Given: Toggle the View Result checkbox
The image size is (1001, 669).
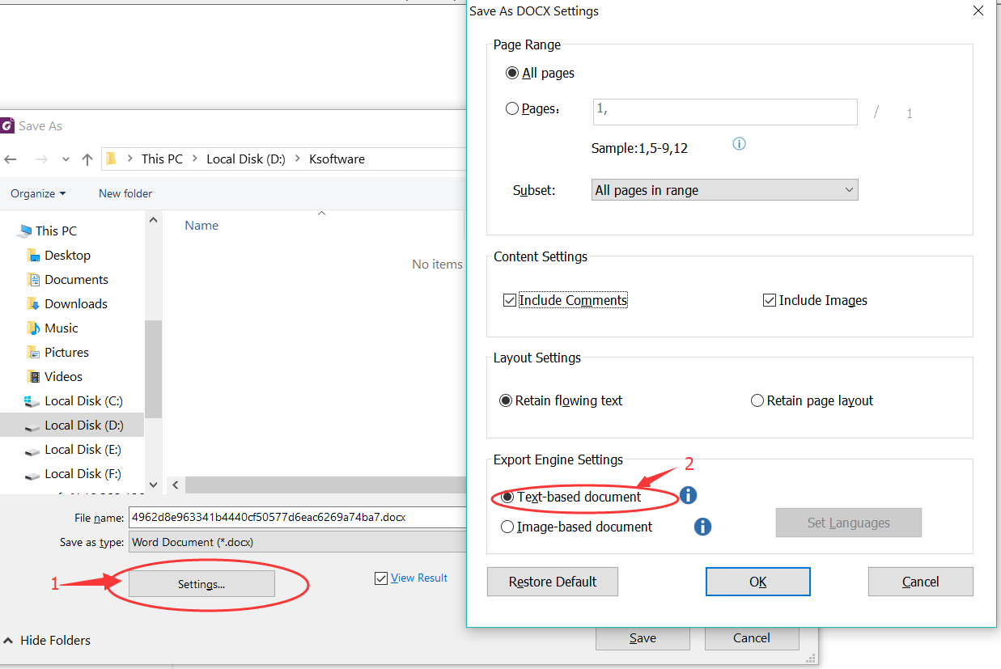Looking at the screenshot, I should point(381,578).
